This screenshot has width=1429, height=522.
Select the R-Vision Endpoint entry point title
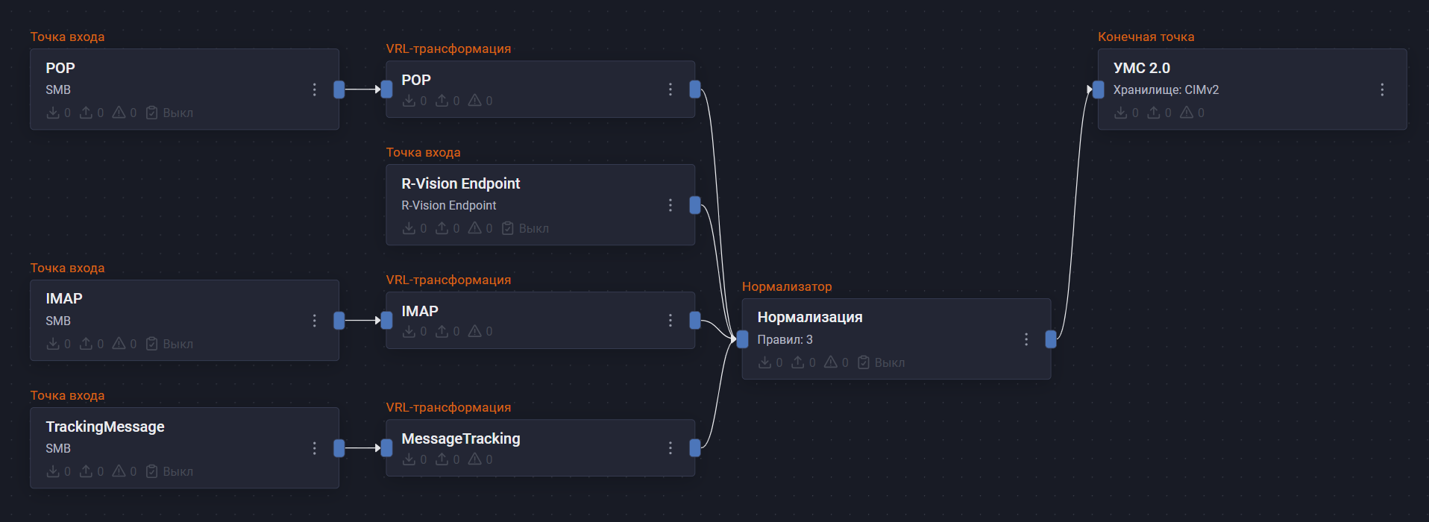pyautogui.click(x=459, y=183)
